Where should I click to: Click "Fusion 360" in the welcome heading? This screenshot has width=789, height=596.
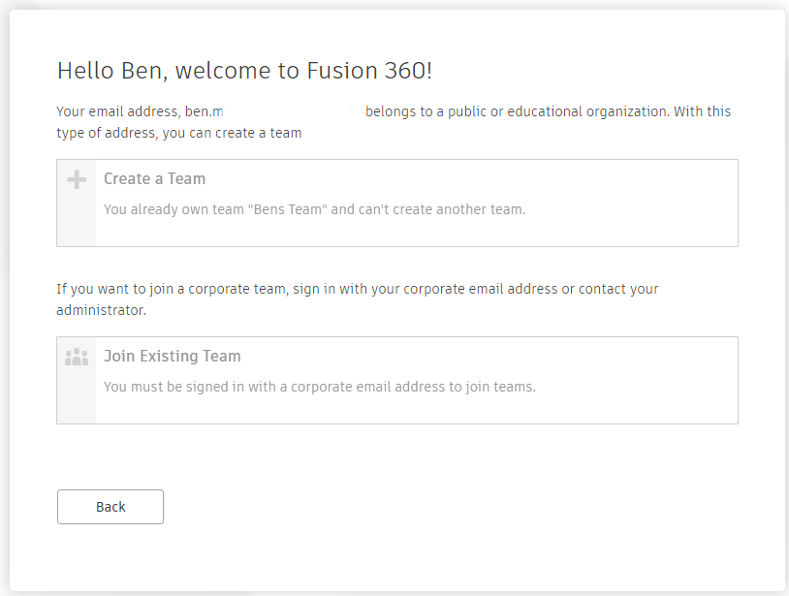click(x=376, y=70)
